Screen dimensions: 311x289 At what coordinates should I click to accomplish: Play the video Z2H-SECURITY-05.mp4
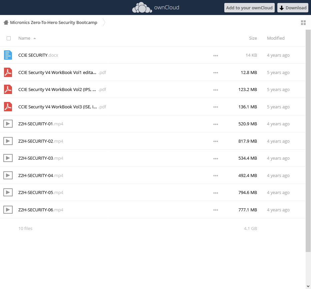(x=41, y=192)
